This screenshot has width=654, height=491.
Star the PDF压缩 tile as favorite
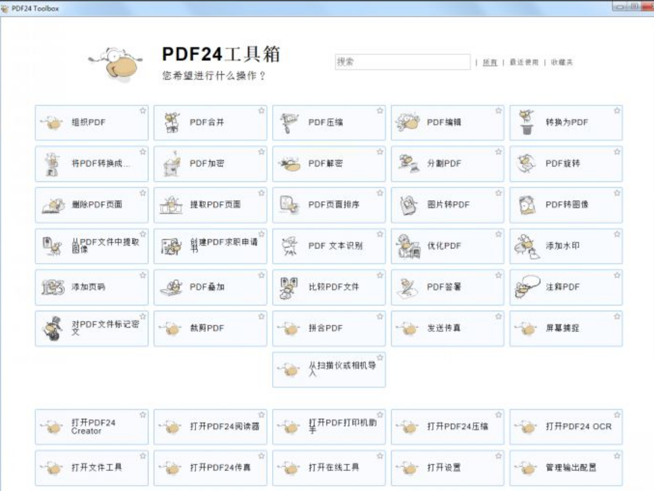(x=380, y=111)
